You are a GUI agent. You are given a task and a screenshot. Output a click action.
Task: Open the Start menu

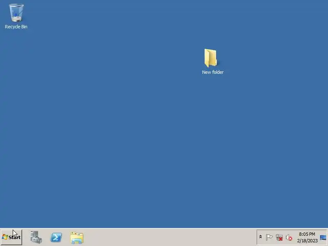click(x=11, y=237)
